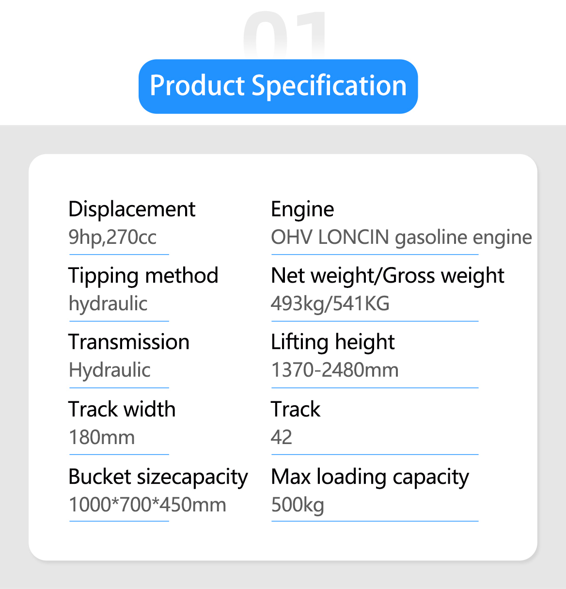Select the Lifting height heading
The height and width of the screenshot is (589, 566).
tap(333, 343)
